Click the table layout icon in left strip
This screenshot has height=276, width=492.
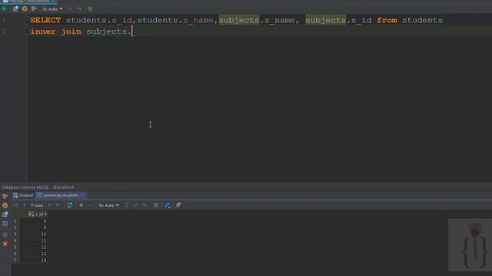point(5,223)
